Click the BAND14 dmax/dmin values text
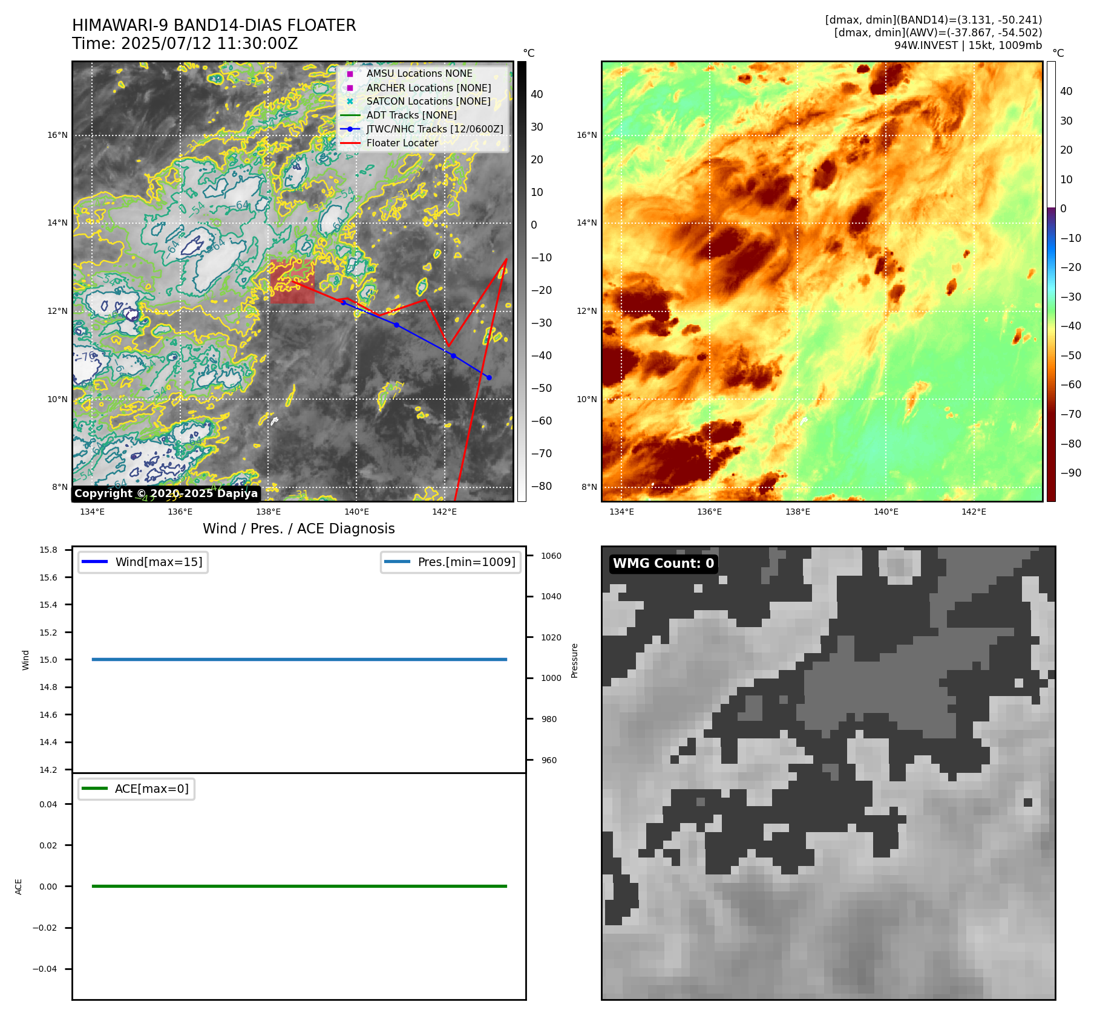Viewport: 1097px width, 1022px height. 934,20
